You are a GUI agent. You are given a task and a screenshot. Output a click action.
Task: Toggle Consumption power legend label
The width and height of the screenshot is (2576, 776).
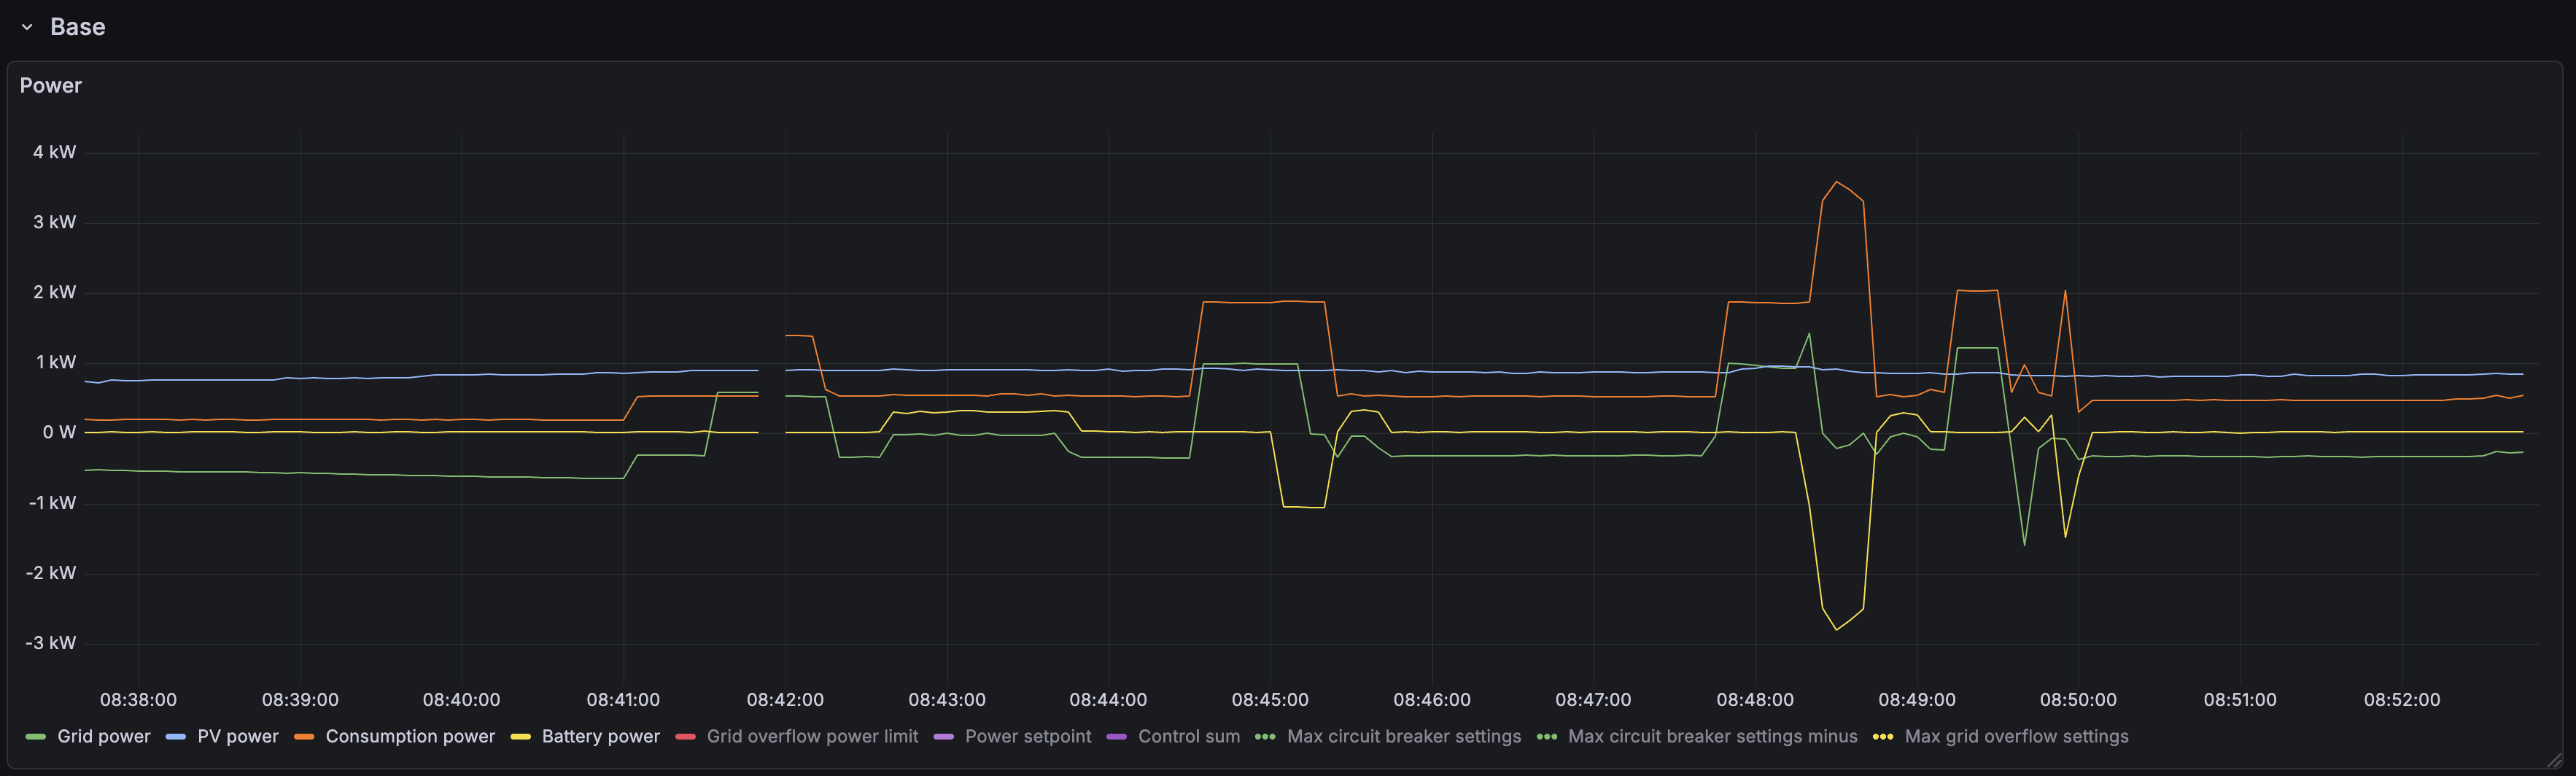410,736
